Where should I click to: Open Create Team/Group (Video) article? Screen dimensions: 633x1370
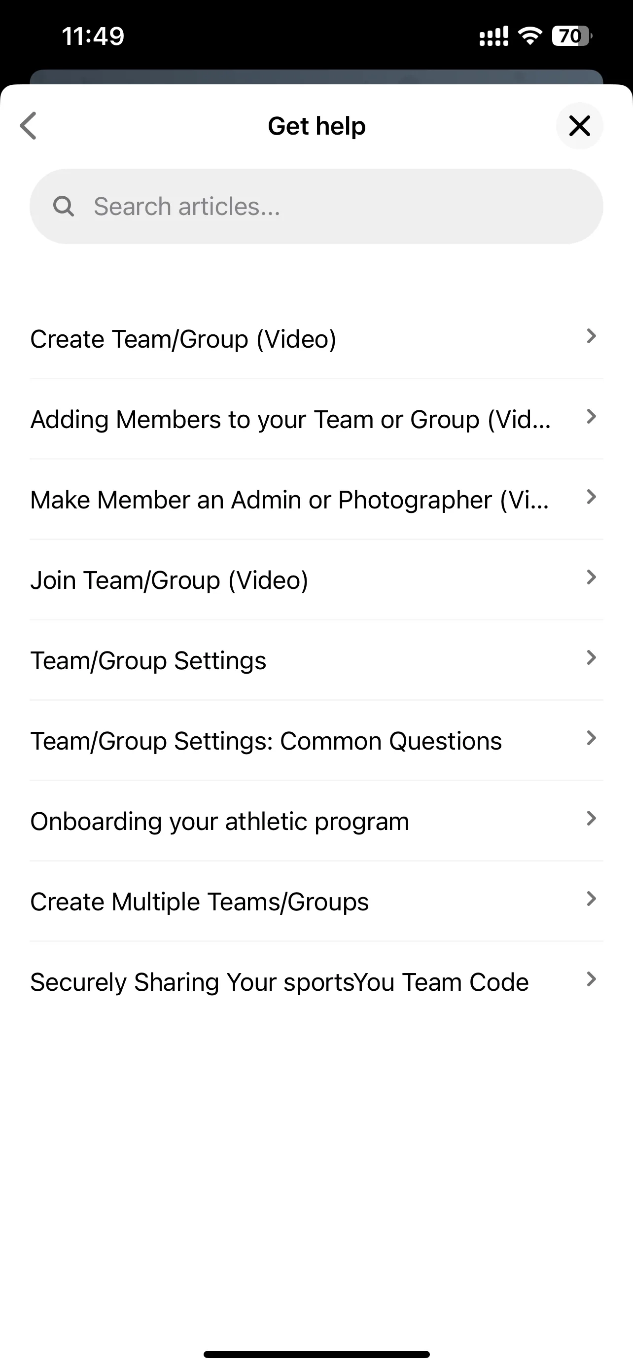pyautogui.click(x=316, y=339)
